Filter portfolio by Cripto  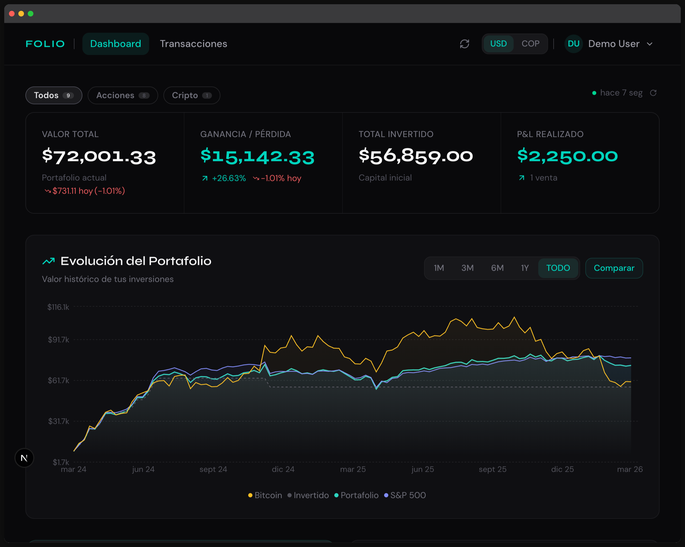pos(192,95)
